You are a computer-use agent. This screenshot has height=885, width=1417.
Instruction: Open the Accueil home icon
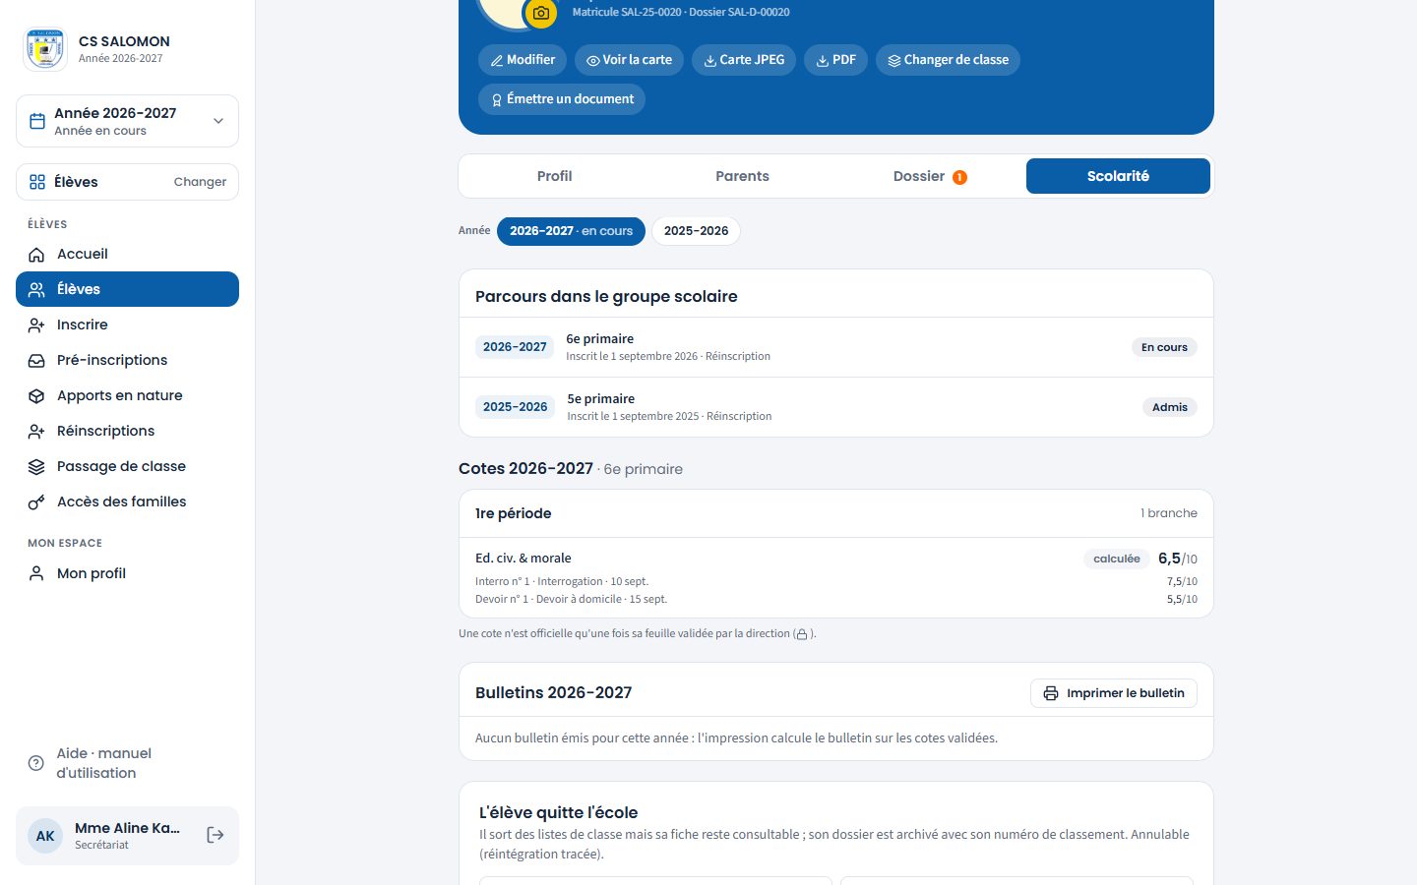coord(36,255)
